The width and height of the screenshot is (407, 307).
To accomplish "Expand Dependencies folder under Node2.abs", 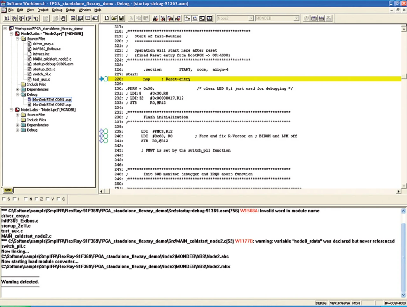I will tap(17, 89).
